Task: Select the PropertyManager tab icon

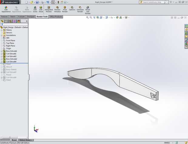Action: (x=6, y=21)
